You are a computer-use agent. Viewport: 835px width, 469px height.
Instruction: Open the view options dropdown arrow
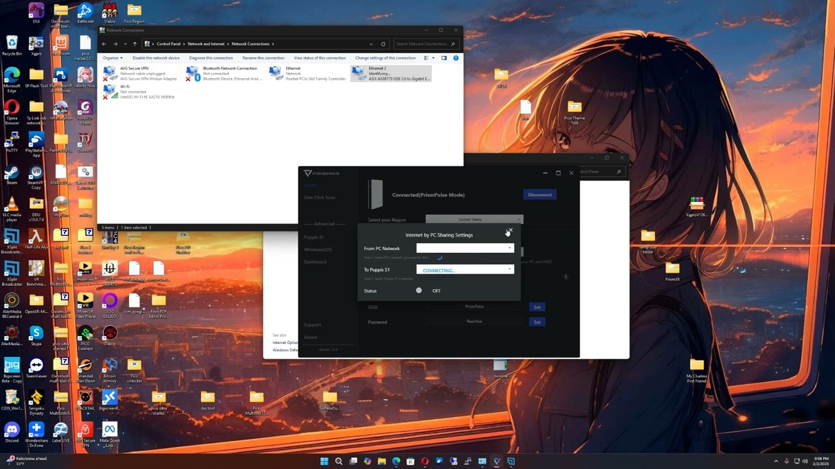pos(434,58)
